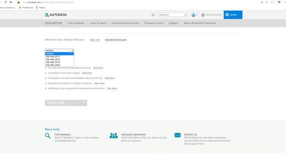Select 3ds Max 2017 from the list

tap(59, 57)
